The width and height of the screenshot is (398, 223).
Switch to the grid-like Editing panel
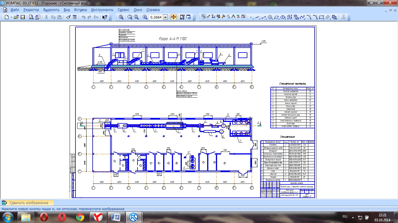click(219, 17)
